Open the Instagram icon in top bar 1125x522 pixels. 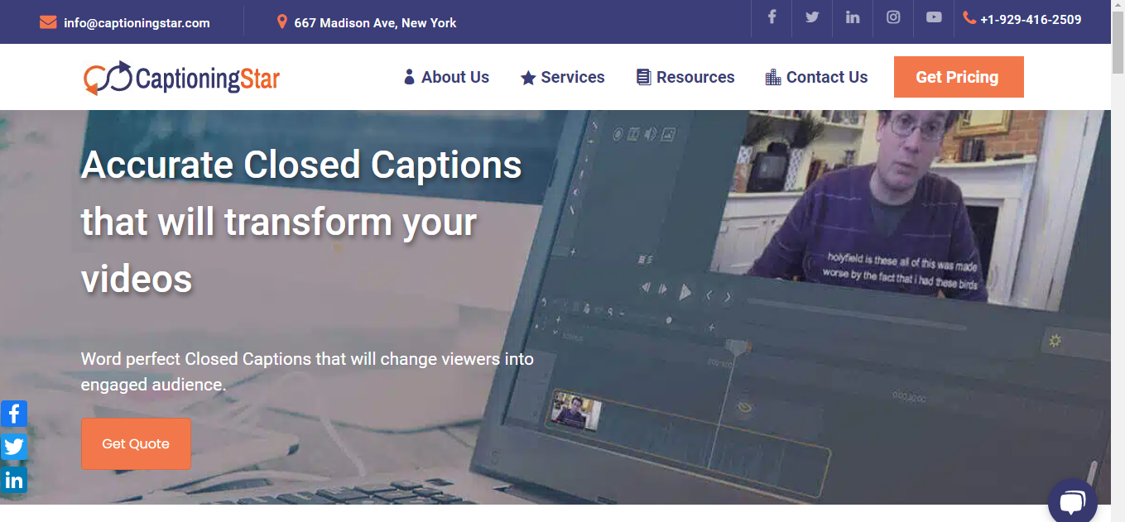point(893,17)
